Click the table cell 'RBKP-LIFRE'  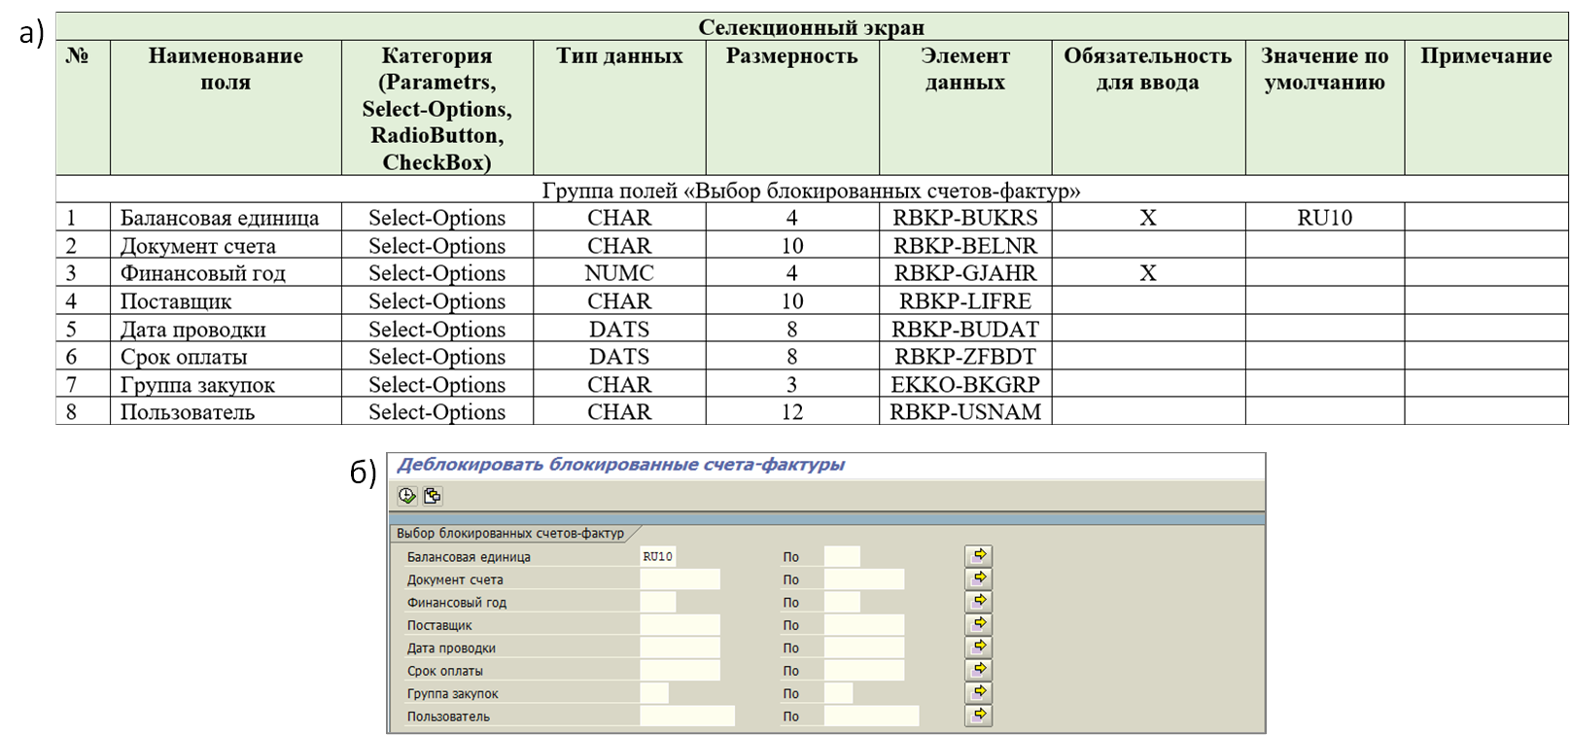tap(965, 301)
